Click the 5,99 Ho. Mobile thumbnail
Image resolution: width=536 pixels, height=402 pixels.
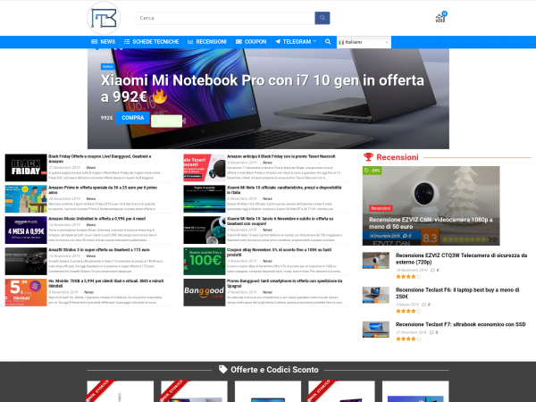pos(26,292)
